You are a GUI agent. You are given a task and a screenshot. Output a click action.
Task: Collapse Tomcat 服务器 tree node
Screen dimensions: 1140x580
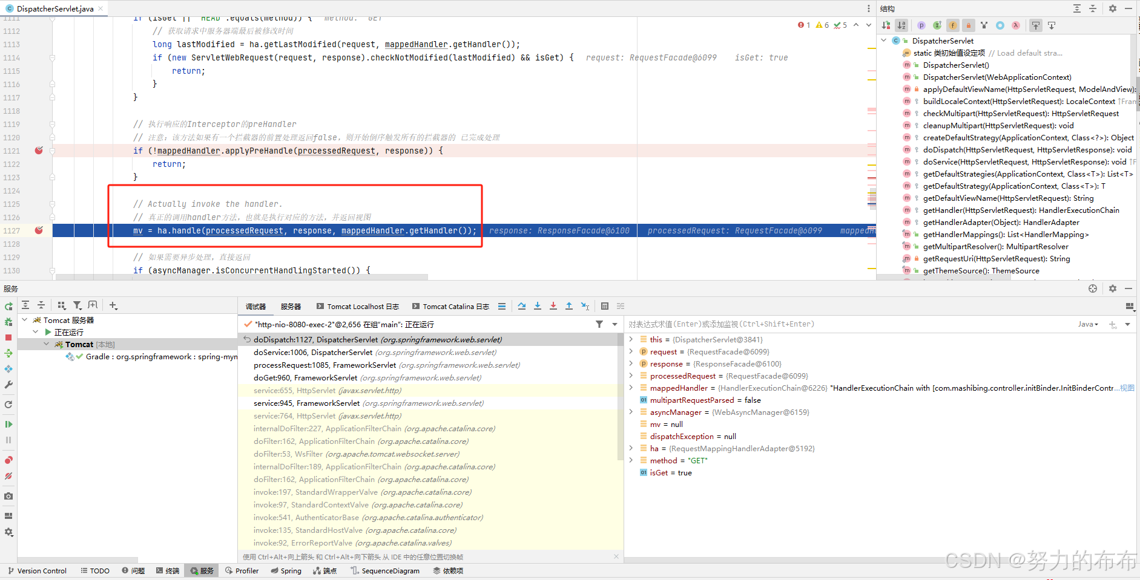25,320
